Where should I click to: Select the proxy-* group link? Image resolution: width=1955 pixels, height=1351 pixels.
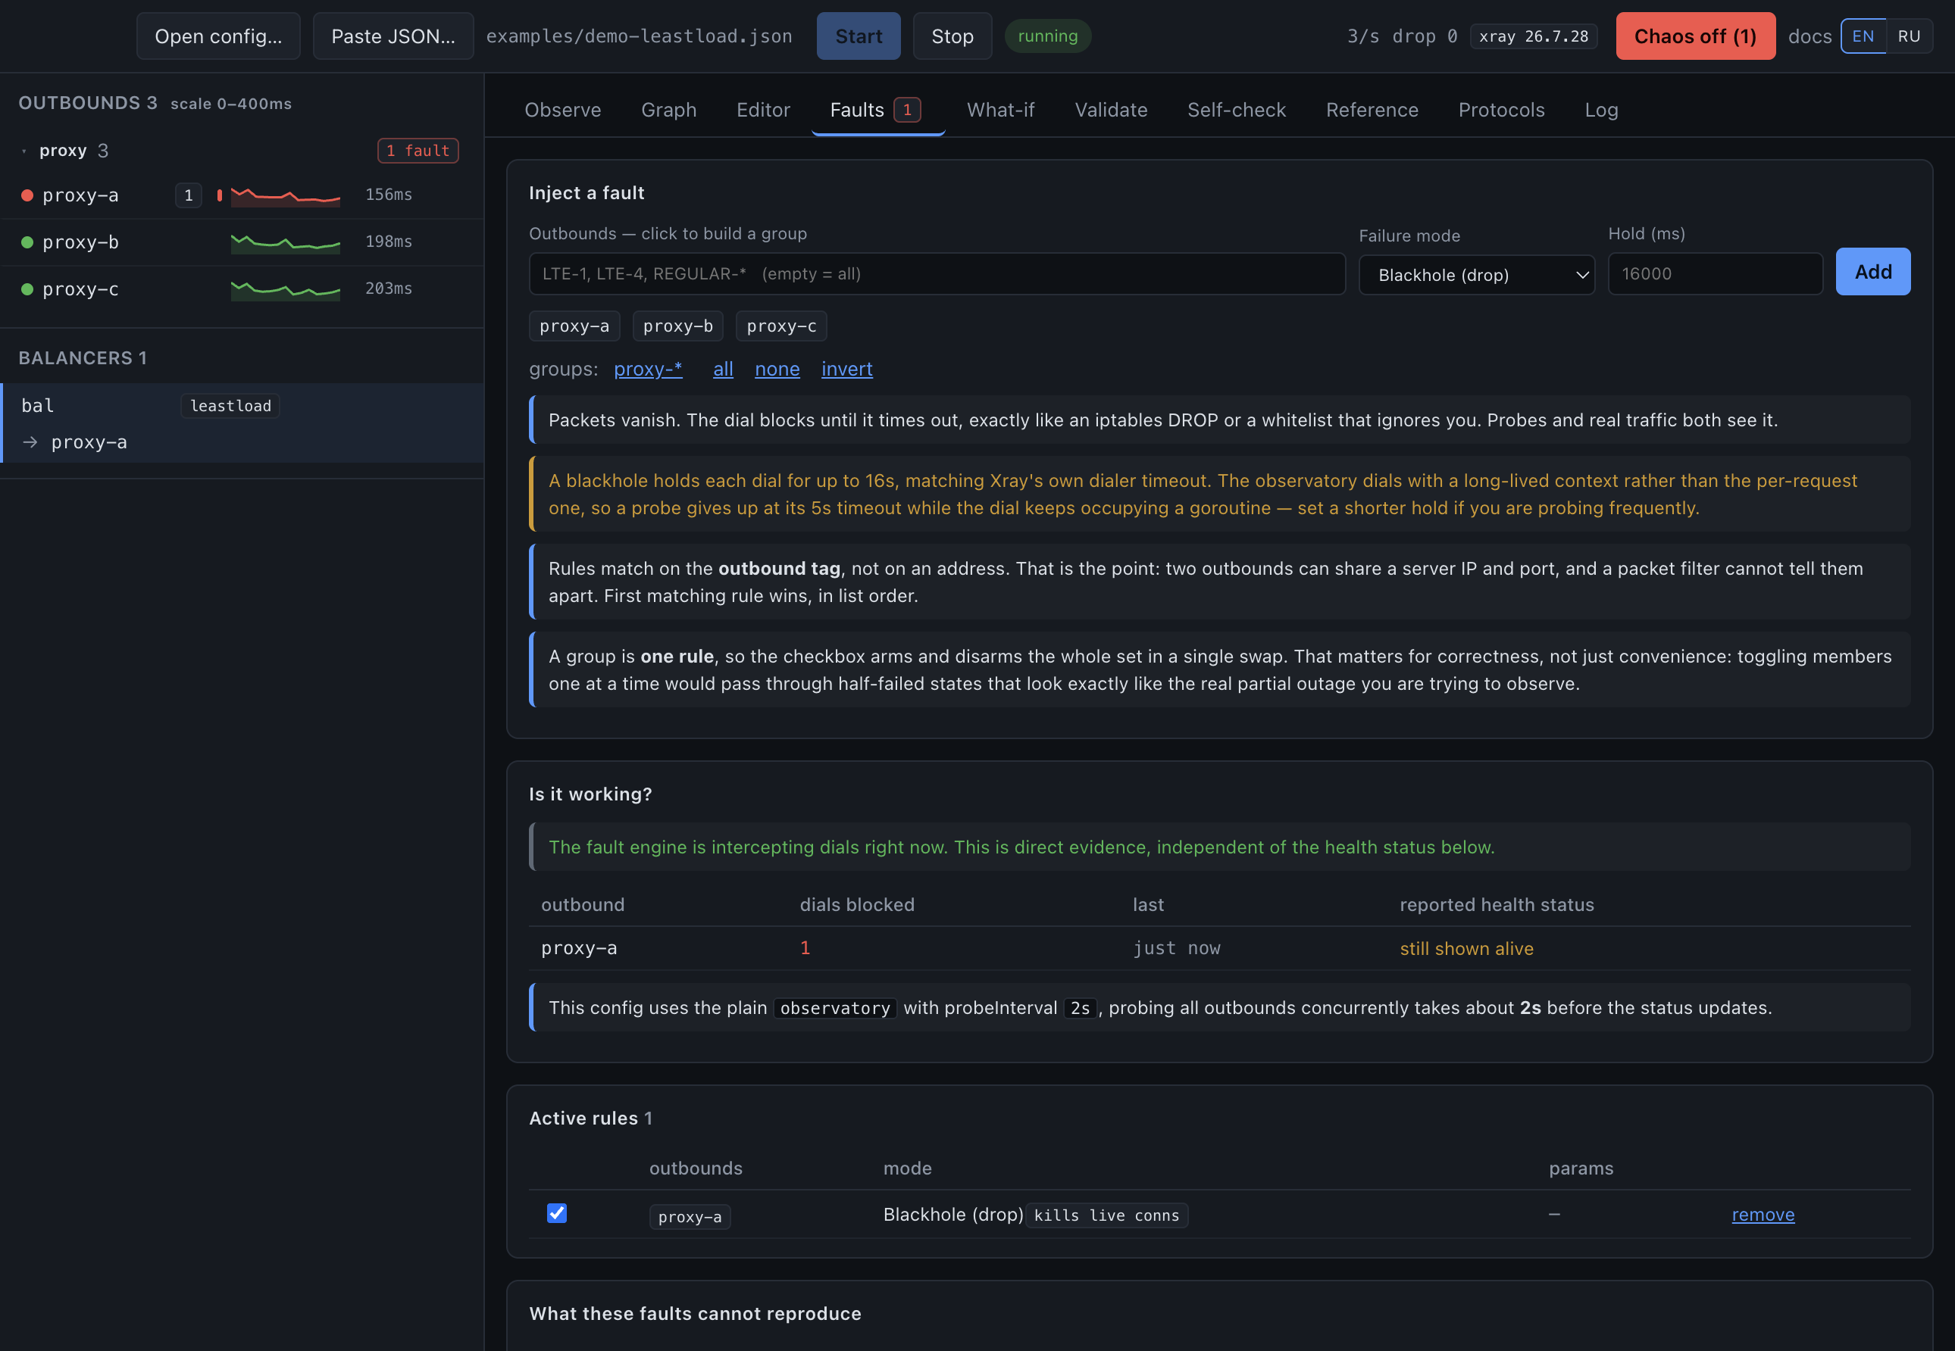648,369
